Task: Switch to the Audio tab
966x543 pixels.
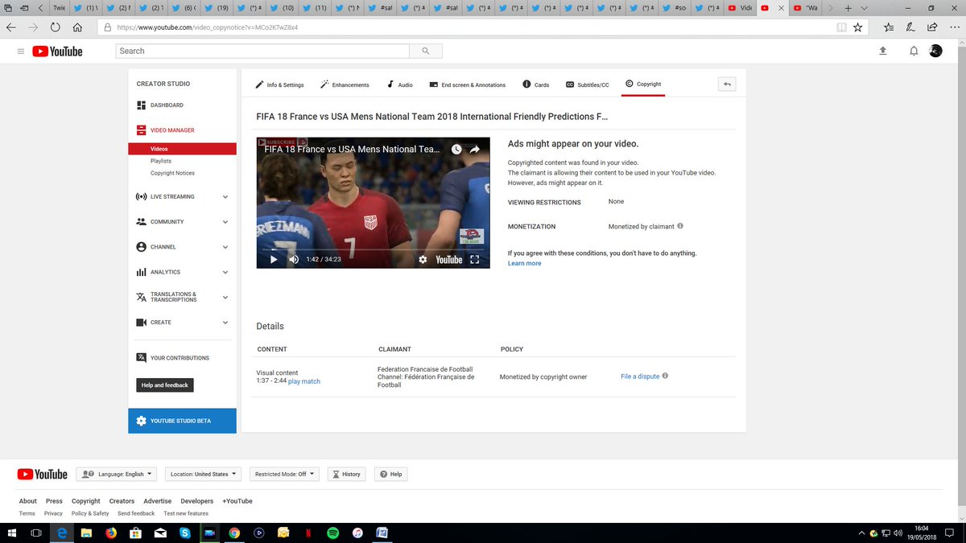Action: click(x=399, y=84)
